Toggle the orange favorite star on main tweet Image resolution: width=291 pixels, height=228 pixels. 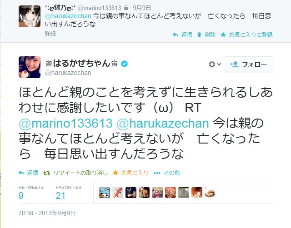pyautogui.click(x=115, y=173)
